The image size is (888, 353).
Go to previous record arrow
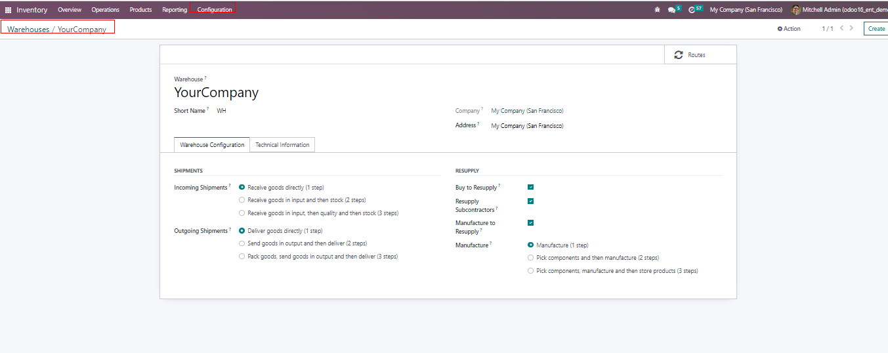[841, 28]
